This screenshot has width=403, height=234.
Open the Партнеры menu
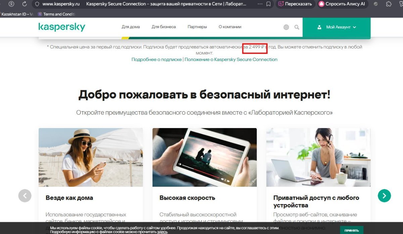[197, 27]
